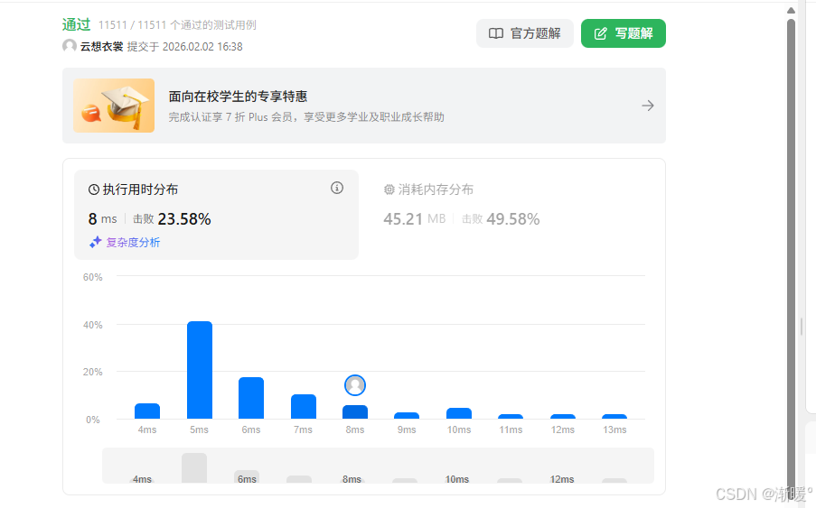Click the 4ms bar in the chart
The image size is (816, 508).
click(147, 411)
